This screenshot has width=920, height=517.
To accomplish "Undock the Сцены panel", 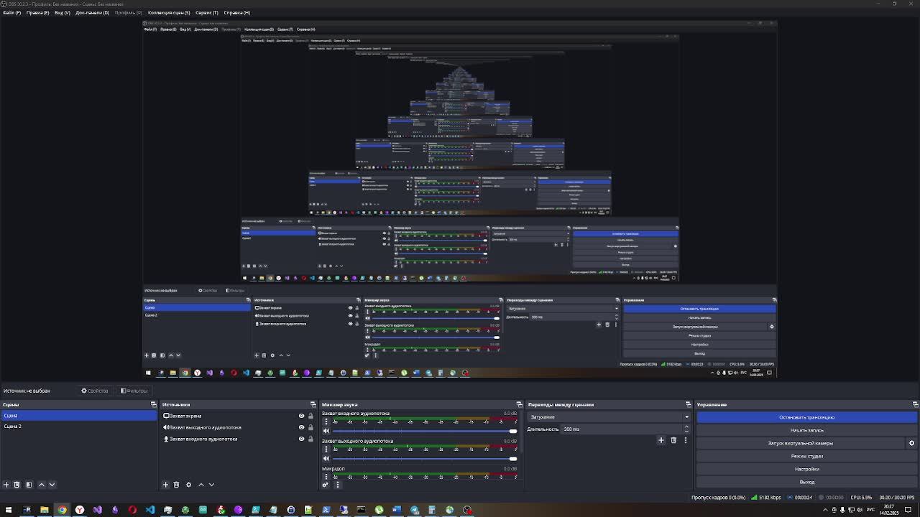I will pos(153,404).
